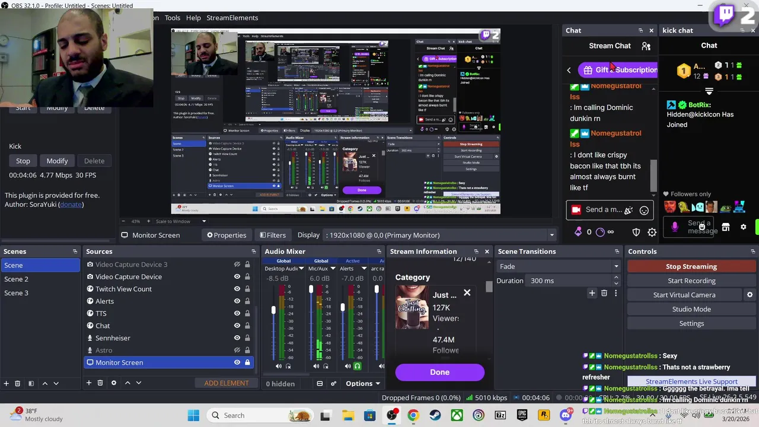Screen dimensions: 759x427
Task: Add a new scene with the Scenes plus icon
Action: 6,384
